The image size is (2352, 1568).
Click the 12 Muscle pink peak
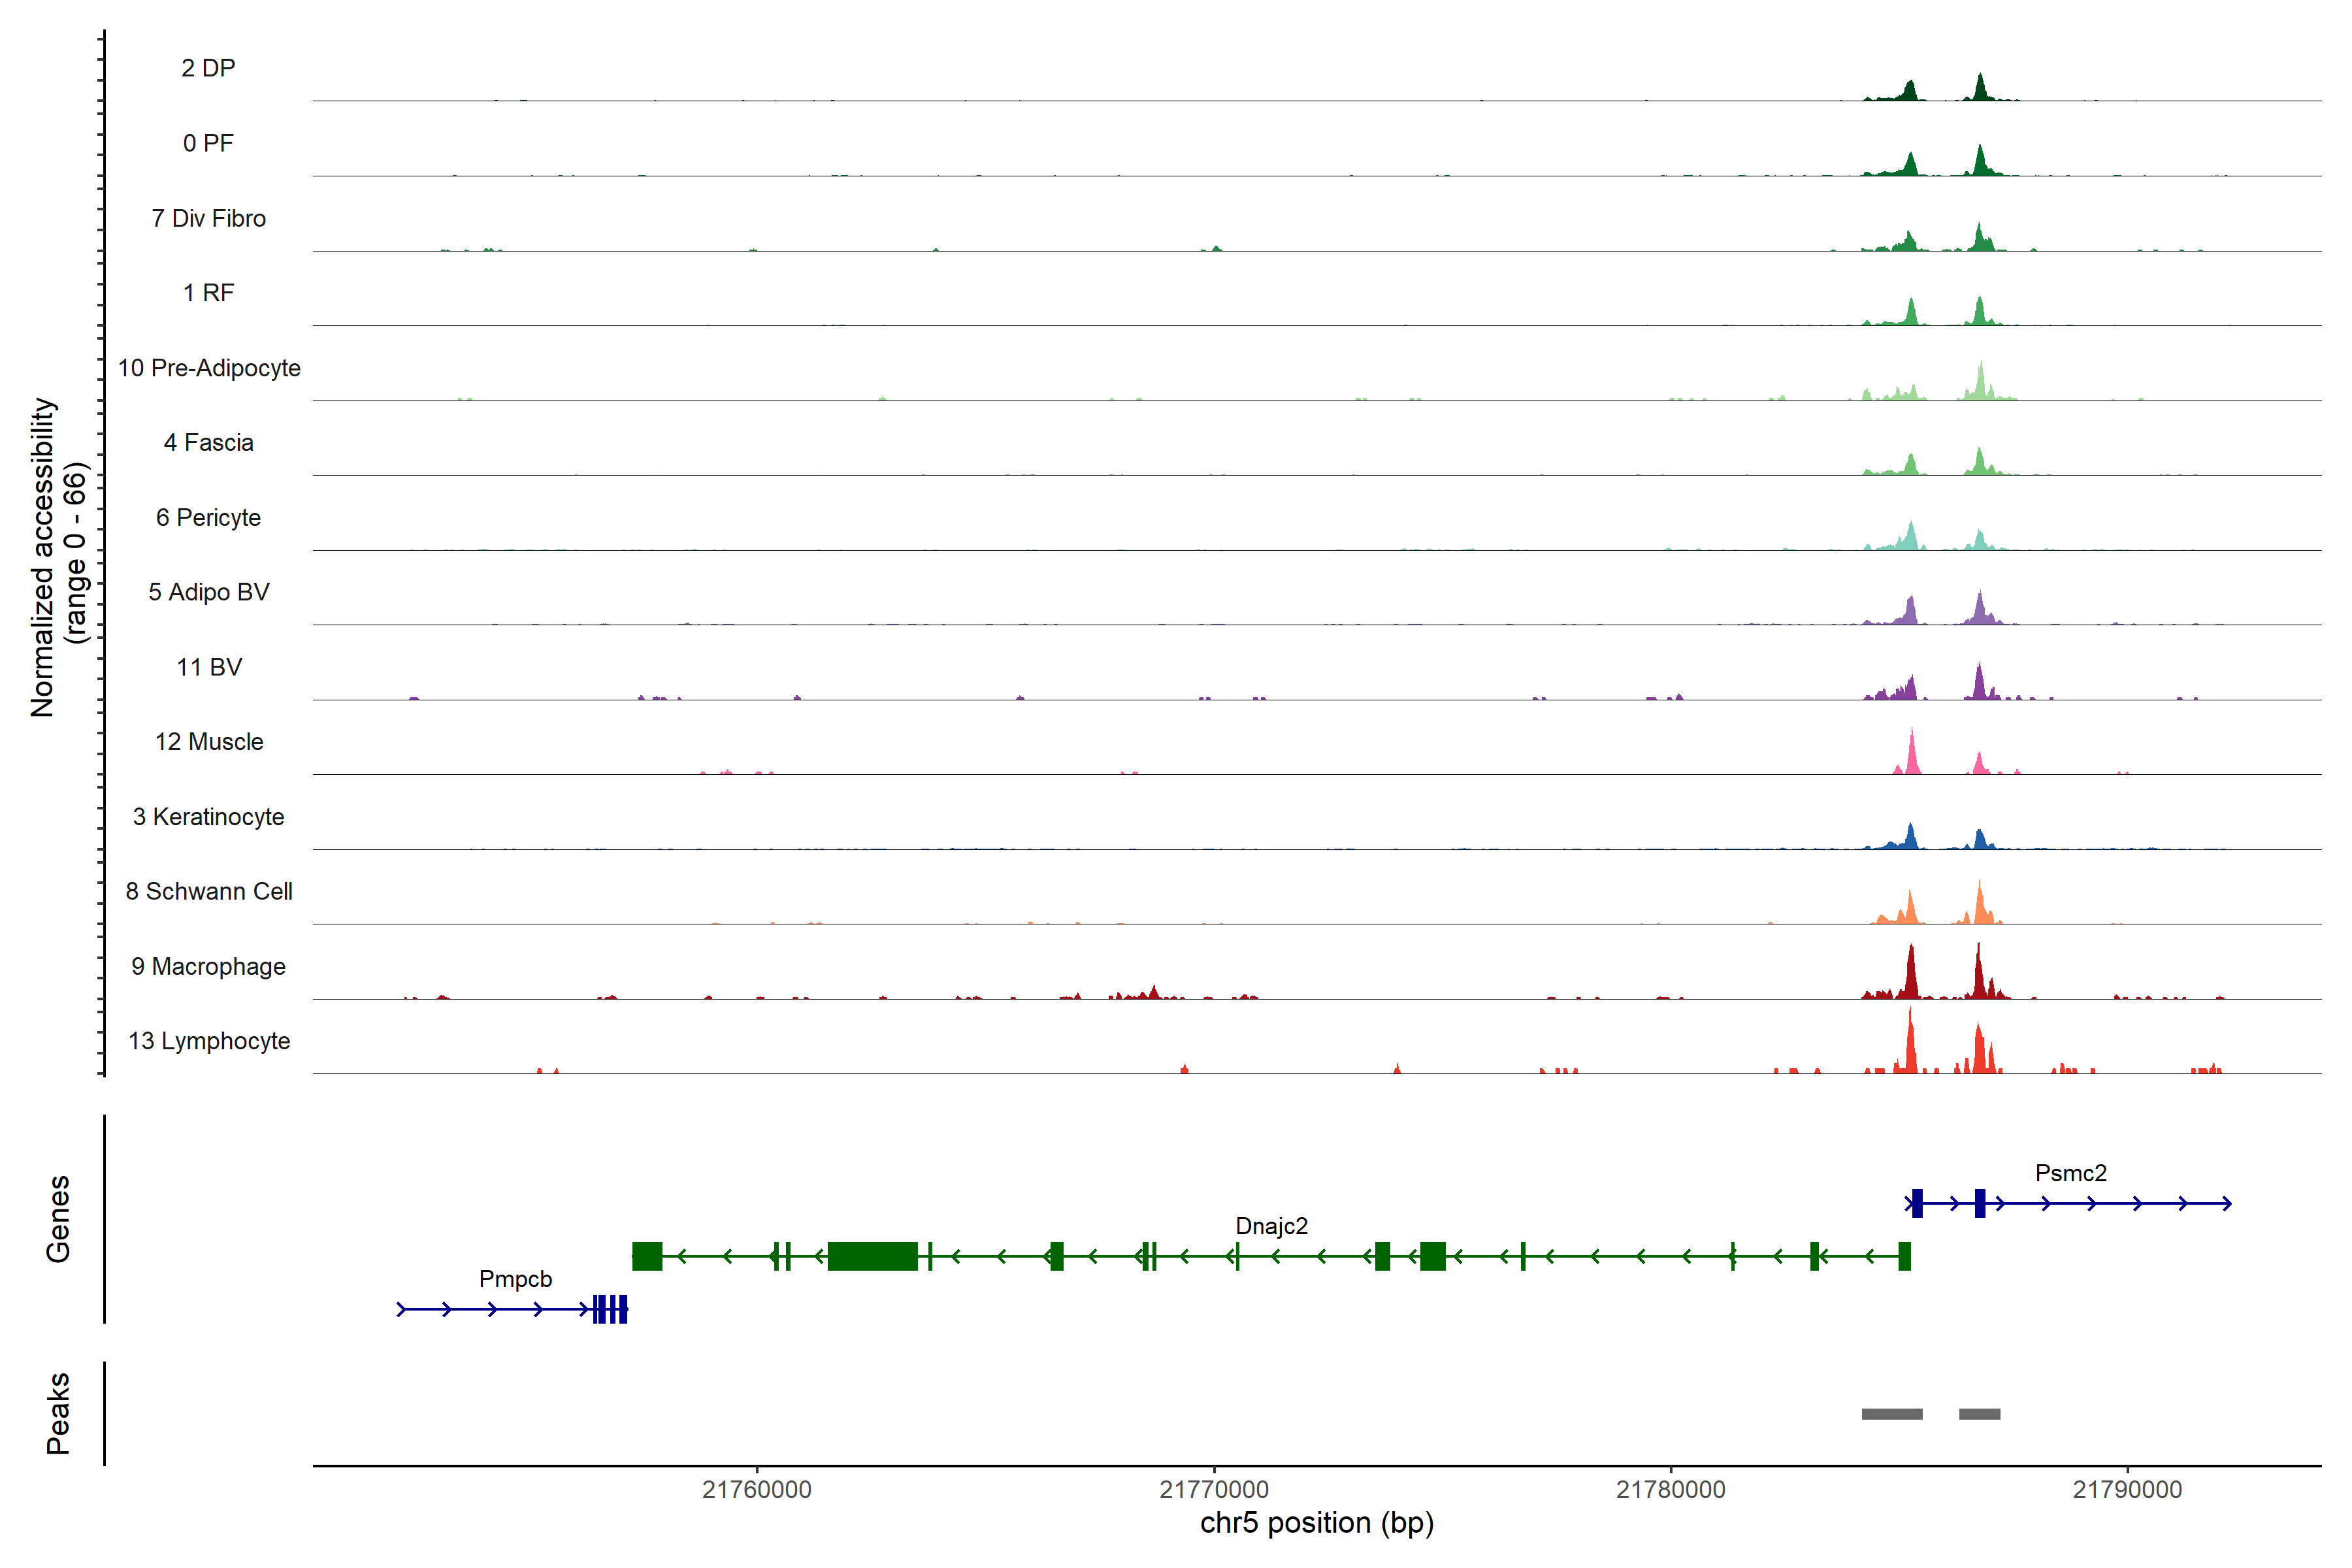[1912, 755]
